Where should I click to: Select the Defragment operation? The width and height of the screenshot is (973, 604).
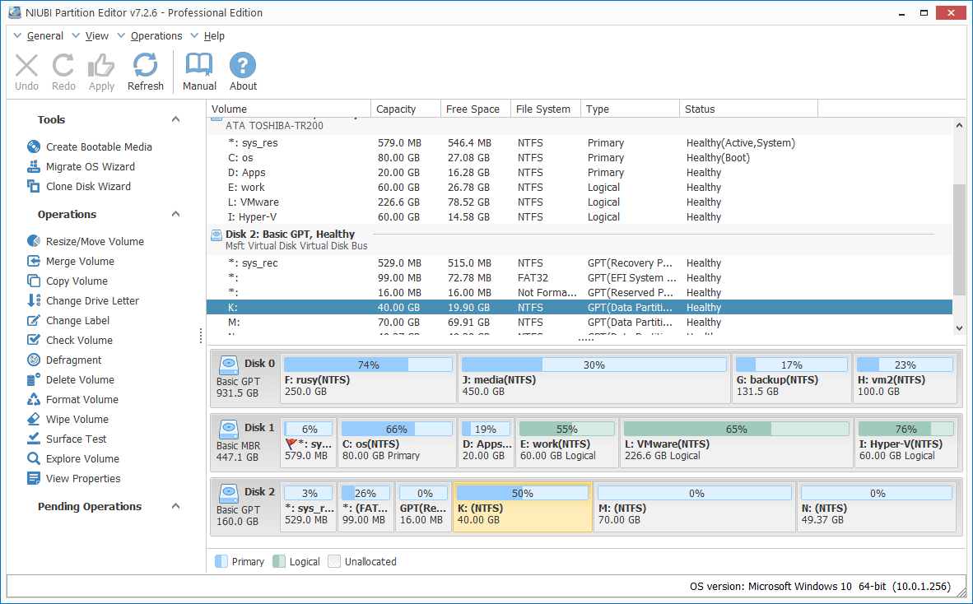(x=73, y=360)
